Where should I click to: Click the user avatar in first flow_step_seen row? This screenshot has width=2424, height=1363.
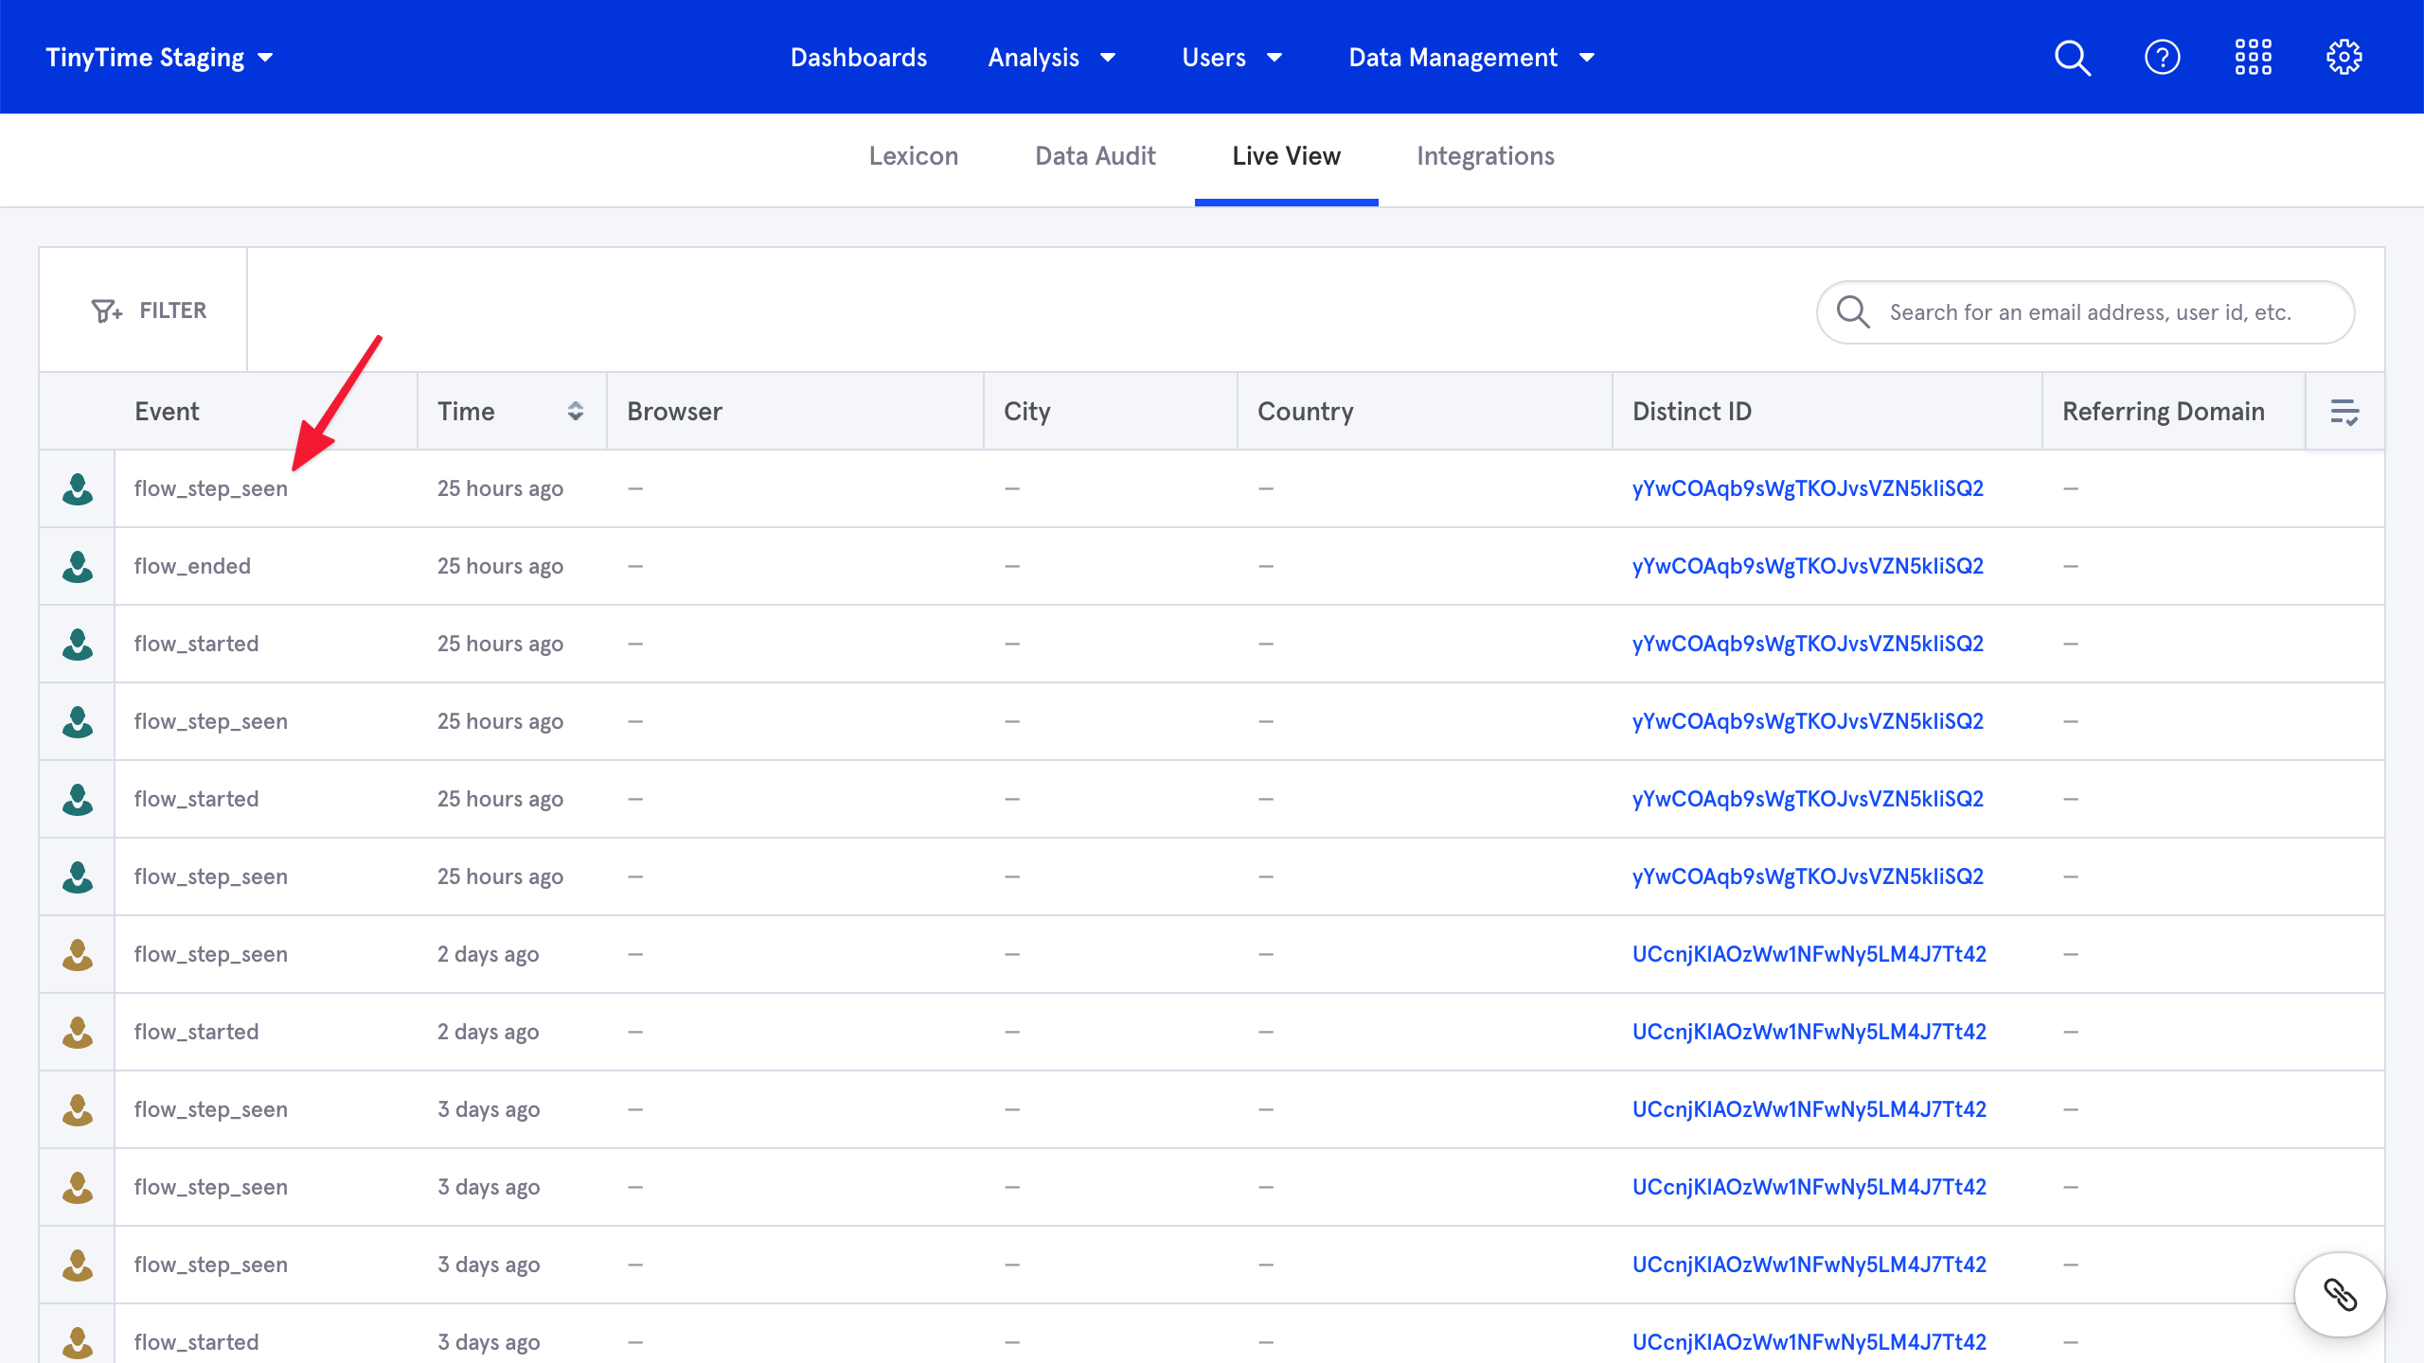[78, 489]
